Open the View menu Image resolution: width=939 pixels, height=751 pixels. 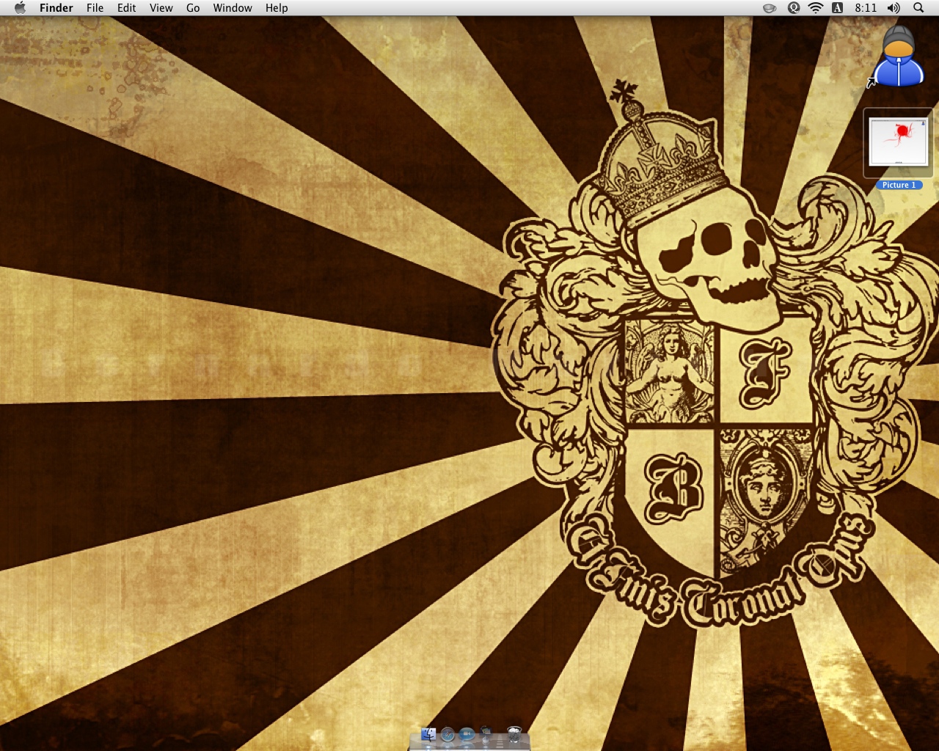tap(161, 8)
